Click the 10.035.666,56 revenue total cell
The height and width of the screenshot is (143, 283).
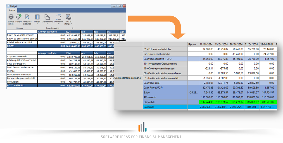73,46
